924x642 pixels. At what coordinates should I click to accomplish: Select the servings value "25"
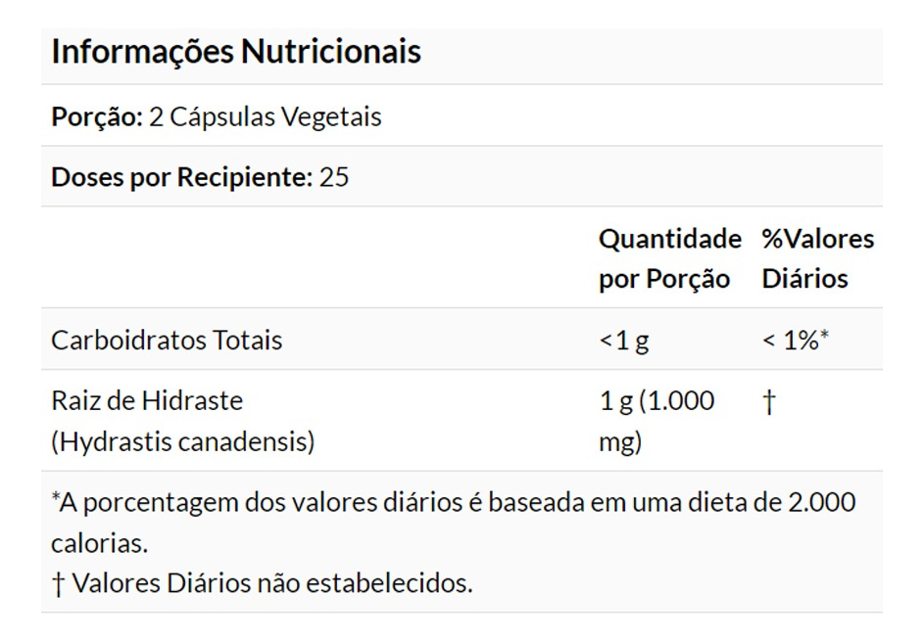[334, 178]
